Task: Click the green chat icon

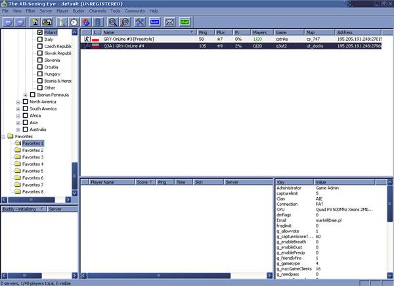Action: (185, 22)
